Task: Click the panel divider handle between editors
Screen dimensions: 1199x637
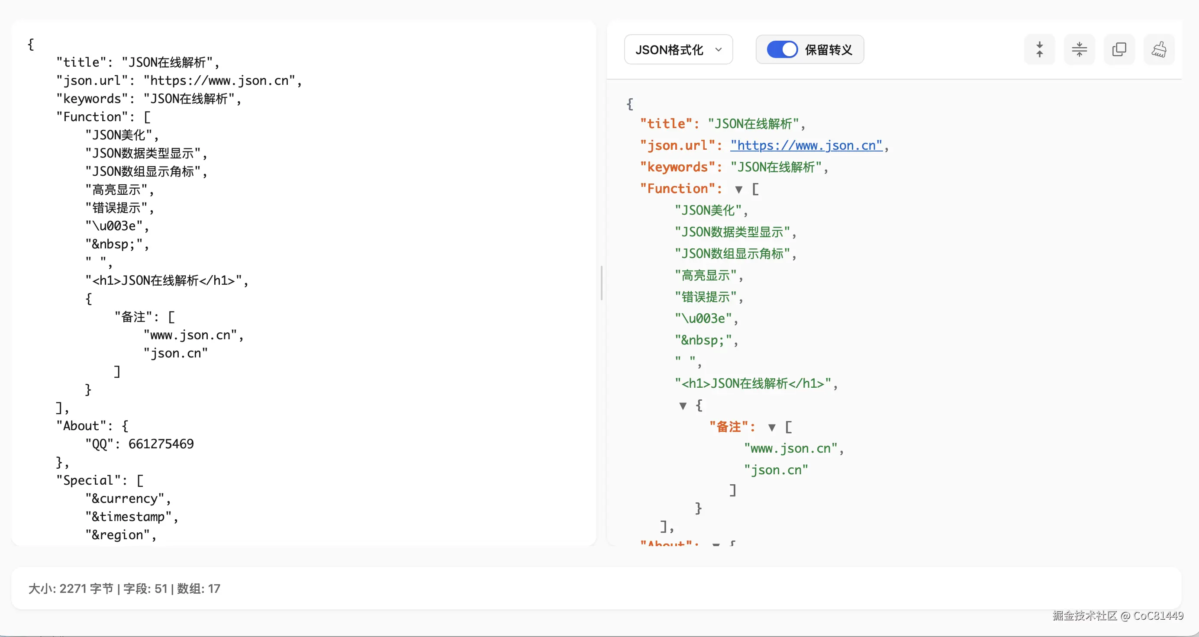Action: pyautogui.click(x=601, y=283)
